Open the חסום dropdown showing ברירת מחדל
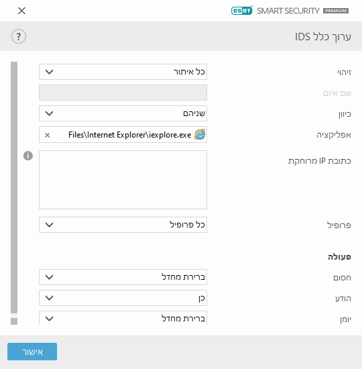Screen dimensions: 362x369 (x=123, y=277)
